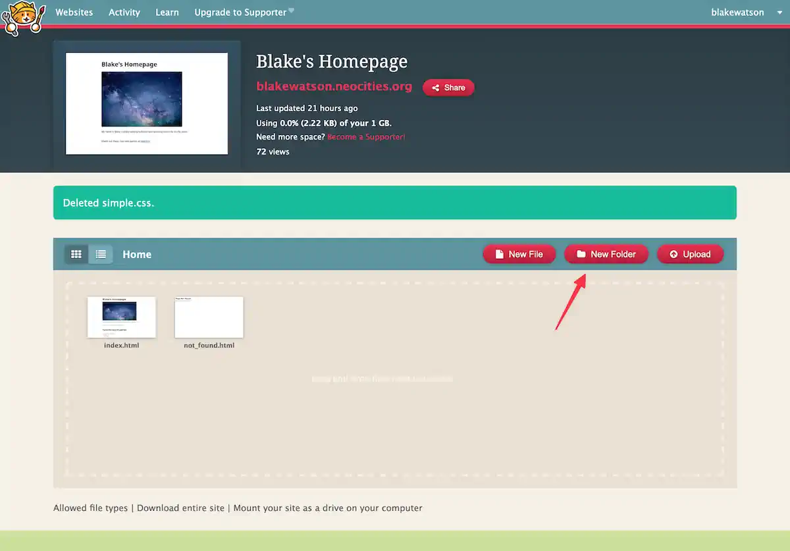Open the Learn section
The width and height of the screenshot is (790, 551).
click(x=167, y=12)
